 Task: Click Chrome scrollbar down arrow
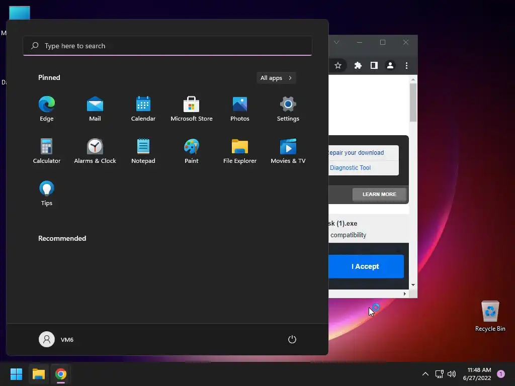(413, 285)
